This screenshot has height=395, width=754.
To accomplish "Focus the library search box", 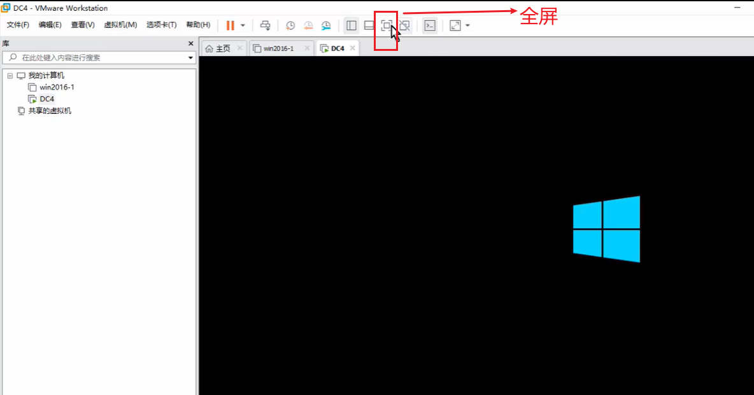I will click(99, 58).
